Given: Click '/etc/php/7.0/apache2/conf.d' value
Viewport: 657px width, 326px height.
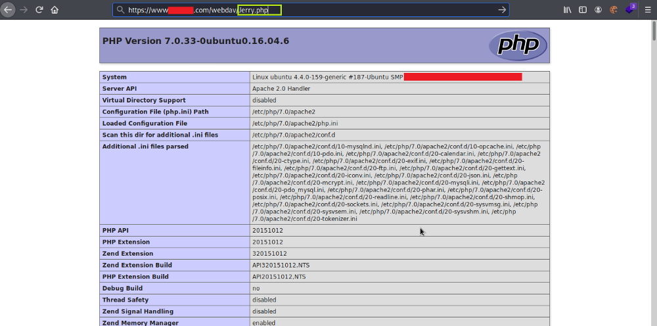Looking at the screenshot, I should [294, 135].
